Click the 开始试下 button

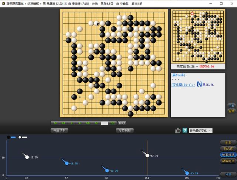[x=59, y=130]
